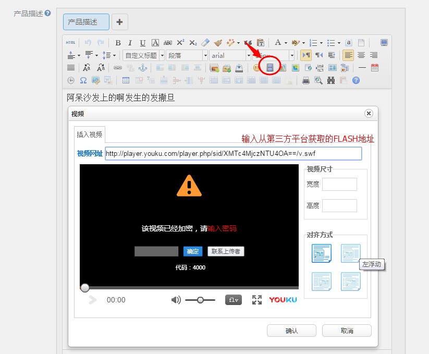This screenshot has width=429, height=354.
Task: Switch to the 产品描述 tab
Action: [x=85, y=22]
